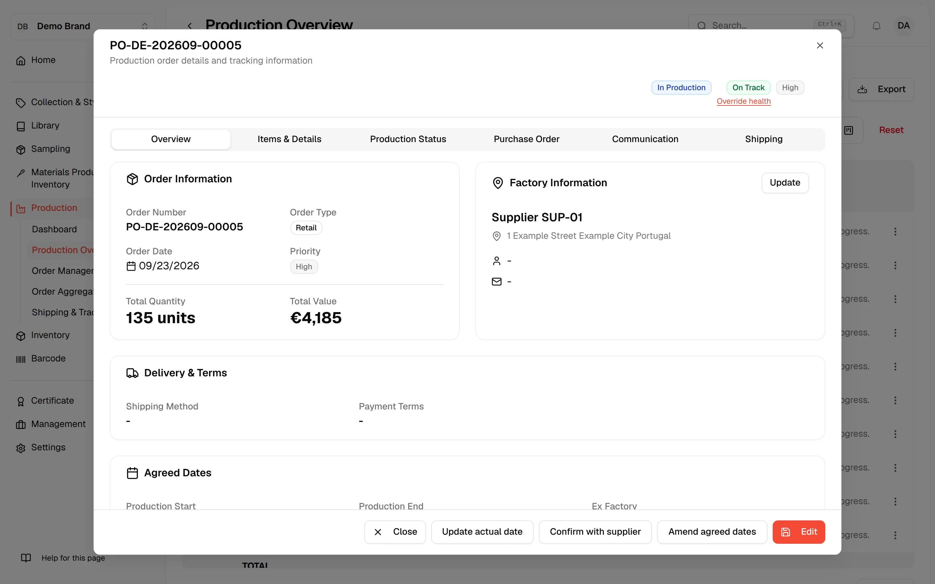Click the Settings gear icon in sidebar
The height and width of the screenshot is (584, 935).
[21, 448]
